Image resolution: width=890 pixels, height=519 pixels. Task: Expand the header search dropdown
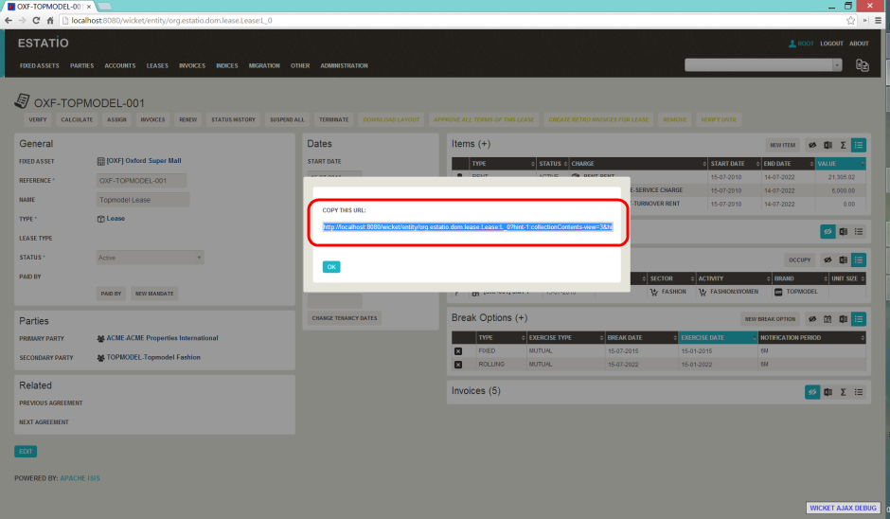point(837,65)
